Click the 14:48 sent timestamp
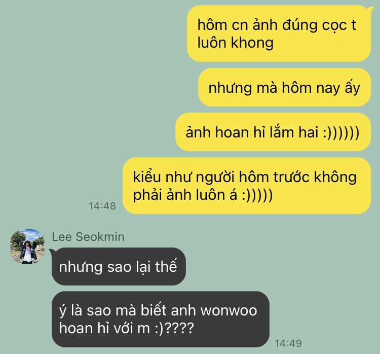Image resolution: width=380 pixels, height=354 pixels. pos(102,206)
